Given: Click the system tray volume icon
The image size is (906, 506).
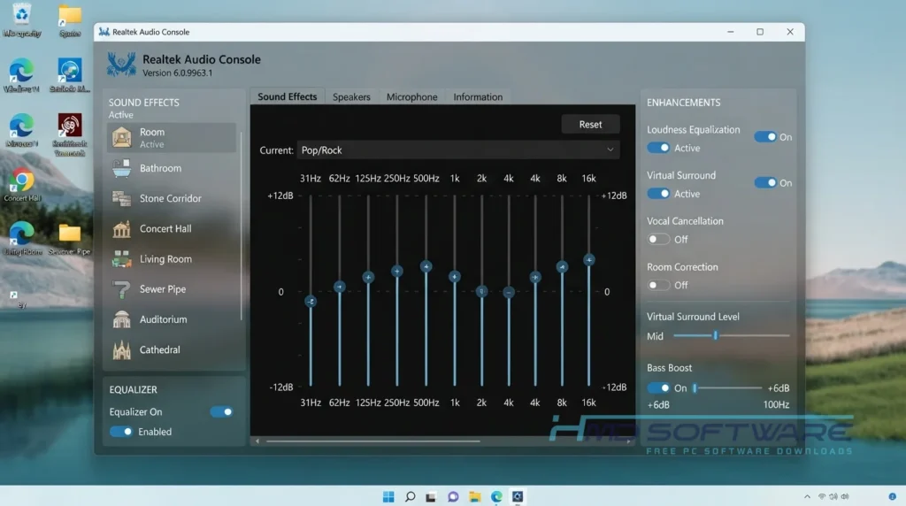Looking at the screenshot, I should click(x=845, y=497).
